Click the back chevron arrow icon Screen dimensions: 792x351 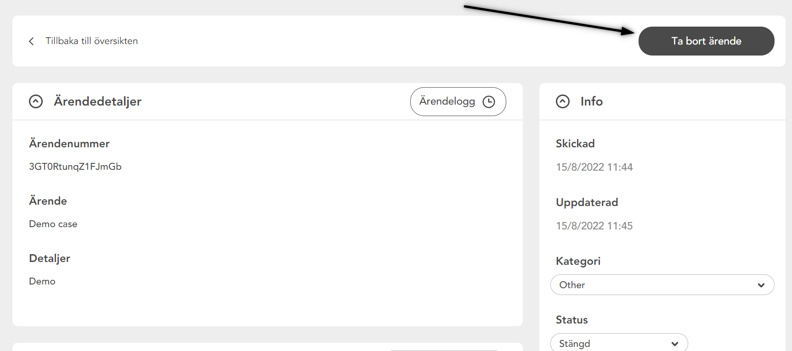31,41
